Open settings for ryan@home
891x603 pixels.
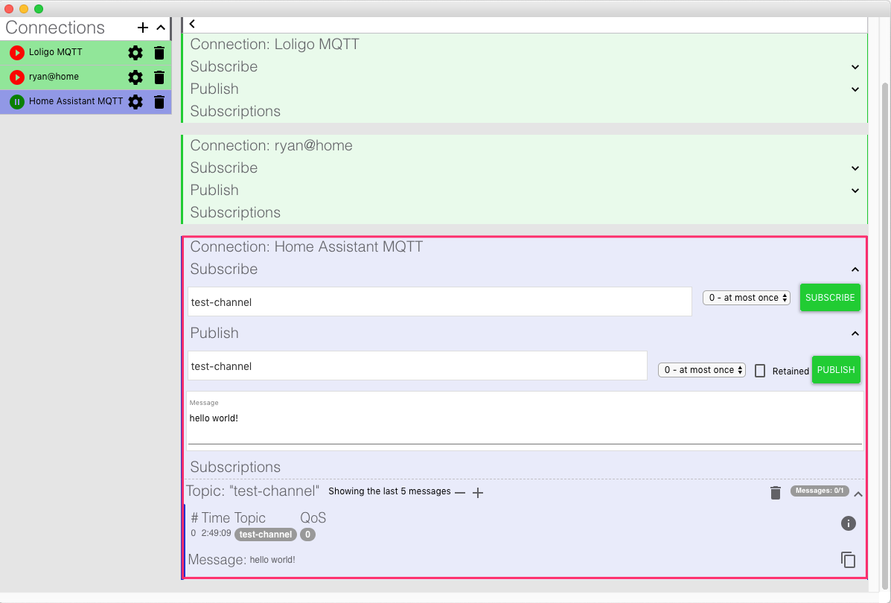(x=135, y=77)
